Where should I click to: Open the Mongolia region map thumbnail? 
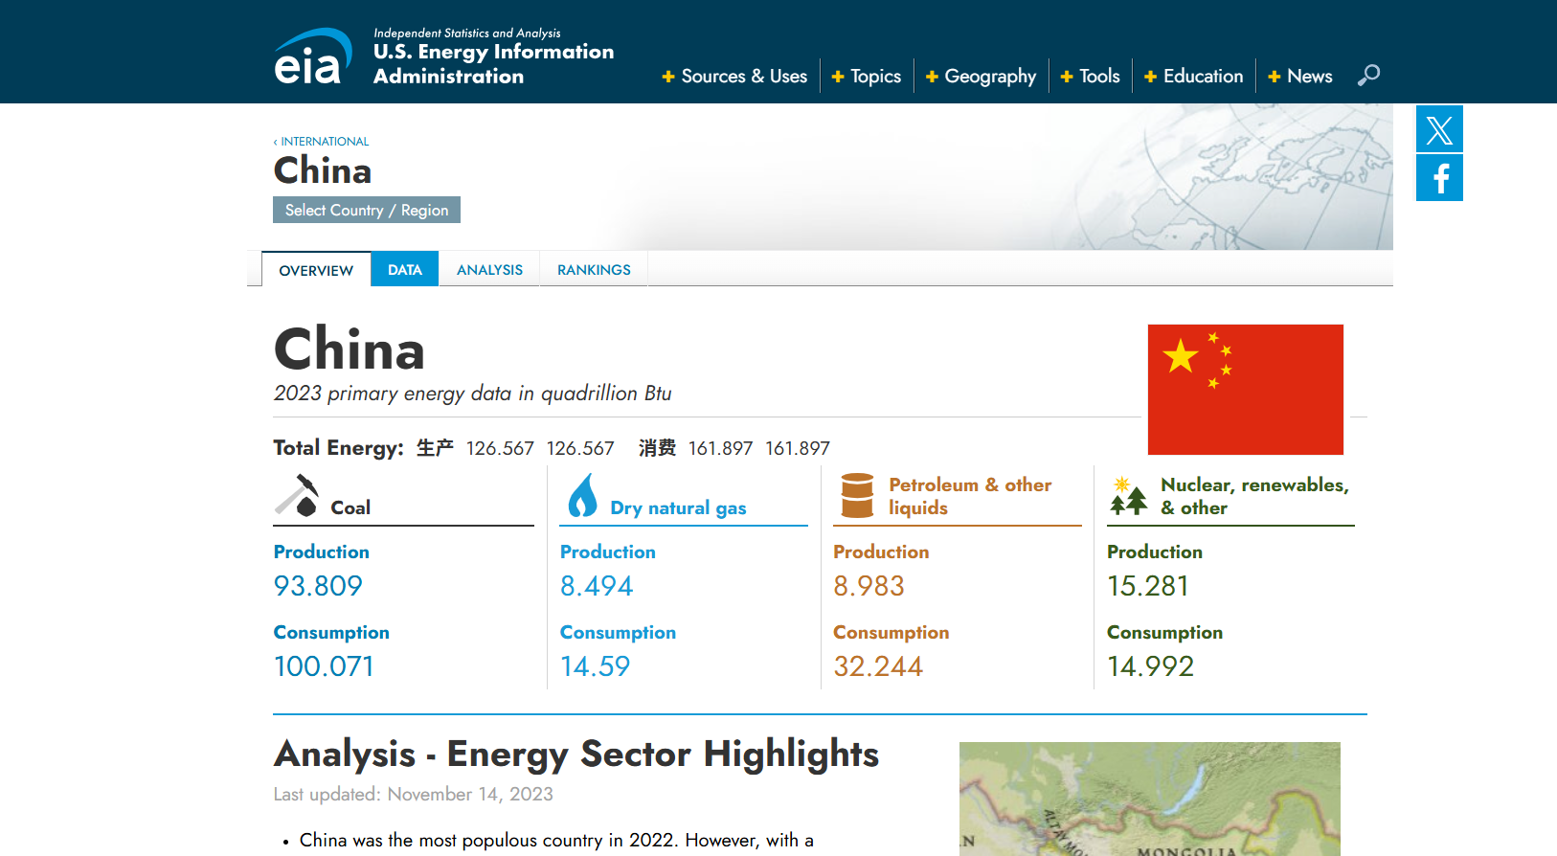coord(1150,799)
